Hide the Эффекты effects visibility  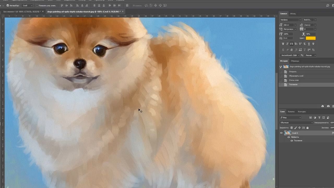(x=289, y=137)
